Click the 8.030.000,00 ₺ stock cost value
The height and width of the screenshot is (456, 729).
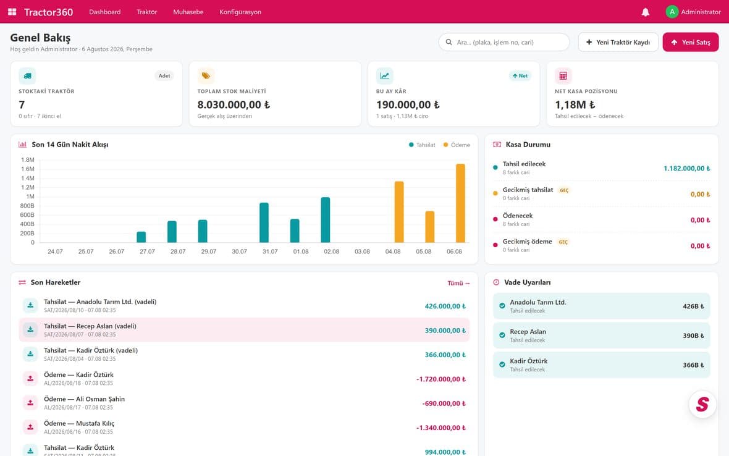pos(234,104)
